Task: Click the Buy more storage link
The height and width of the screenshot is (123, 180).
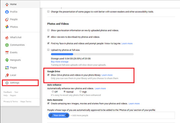Action: click(61, 61)
